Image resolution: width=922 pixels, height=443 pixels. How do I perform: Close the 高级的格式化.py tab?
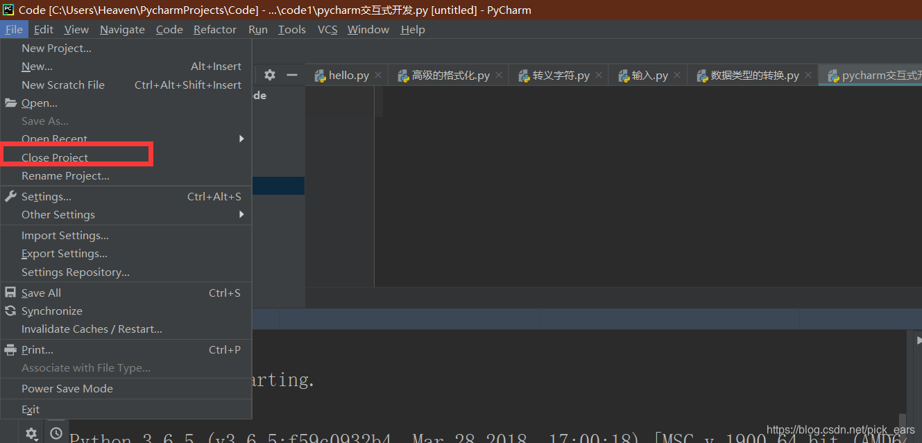pyautogui.click(x=499, y=76)
